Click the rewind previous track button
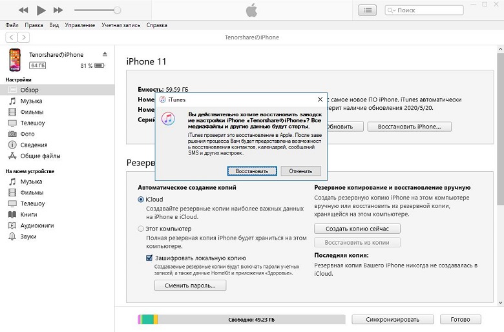The image size is (504, 332). tap(23, 10)
